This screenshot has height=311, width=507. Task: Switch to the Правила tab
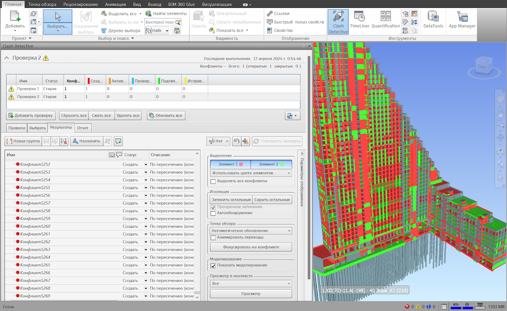(17, 128)
